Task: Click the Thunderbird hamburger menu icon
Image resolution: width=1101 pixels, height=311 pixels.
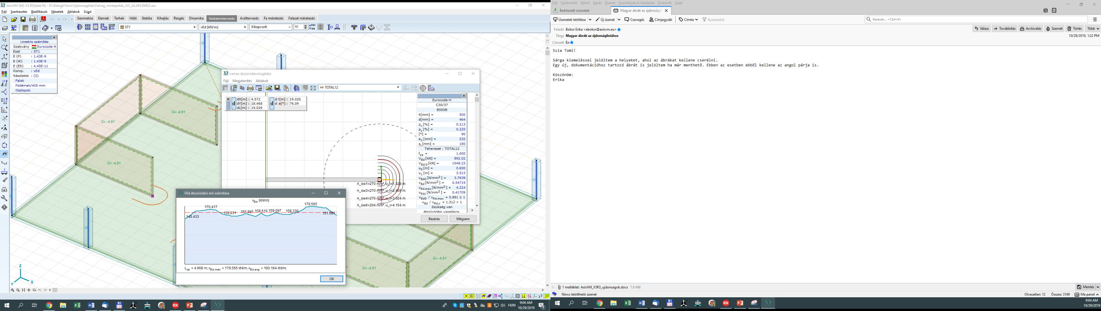Action: (1095, 19)
